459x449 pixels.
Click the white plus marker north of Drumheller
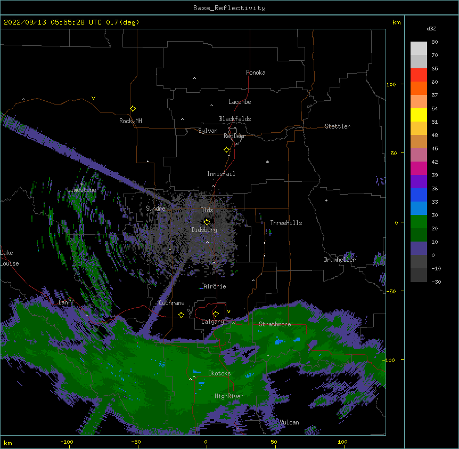(x=326, y=200)
